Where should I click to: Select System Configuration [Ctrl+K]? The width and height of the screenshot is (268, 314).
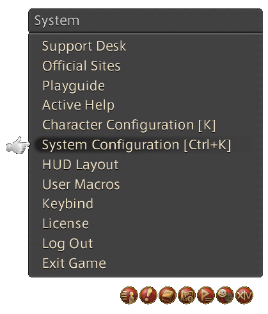coord(136,145)
